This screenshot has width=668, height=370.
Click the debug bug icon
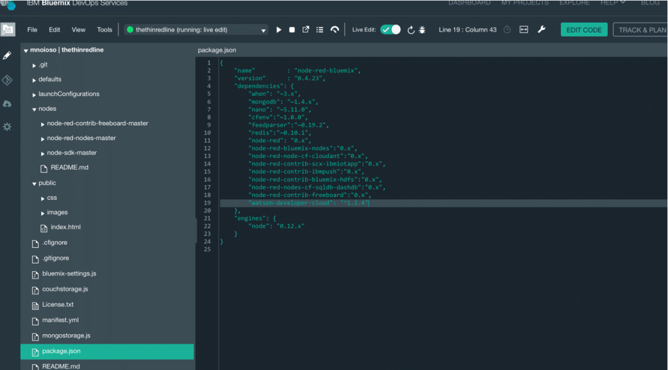pos(422,30)
